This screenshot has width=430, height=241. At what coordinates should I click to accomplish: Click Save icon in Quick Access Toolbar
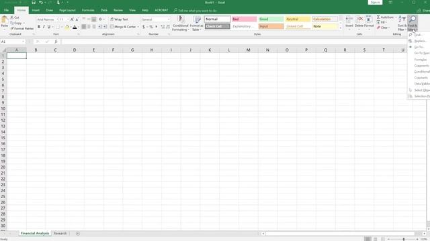(34, 3)
